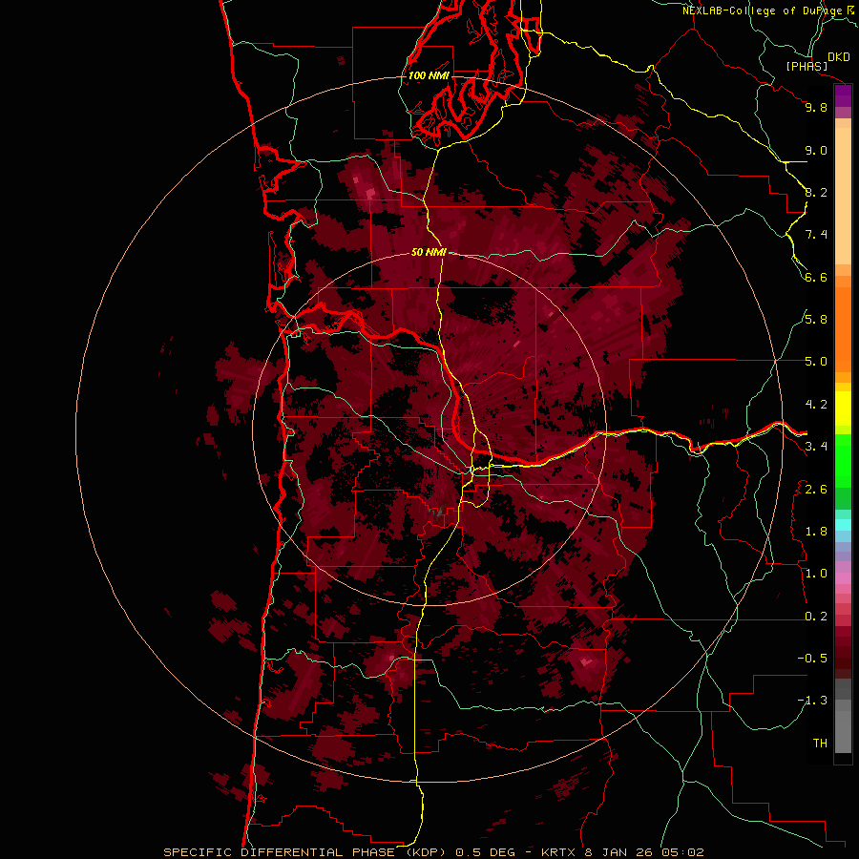Click the Specific Differential Phase caption at bottom
The width and height of the screenshot is (859, 859).
coord(433,852)
